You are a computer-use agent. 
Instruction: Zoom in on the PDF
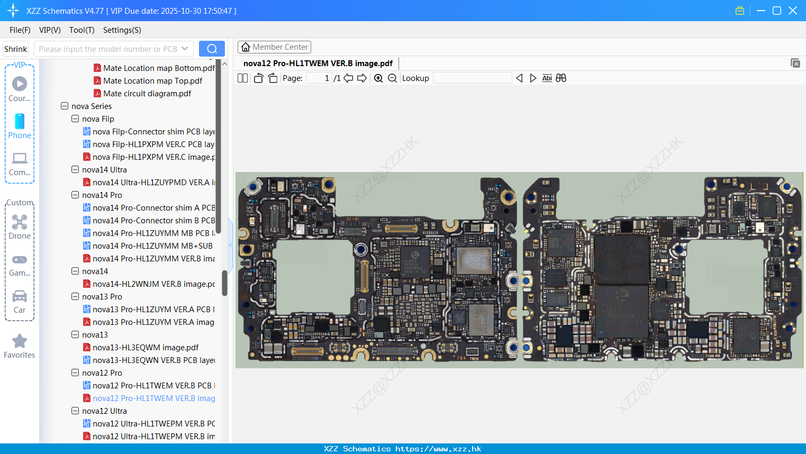click(378, 78)
